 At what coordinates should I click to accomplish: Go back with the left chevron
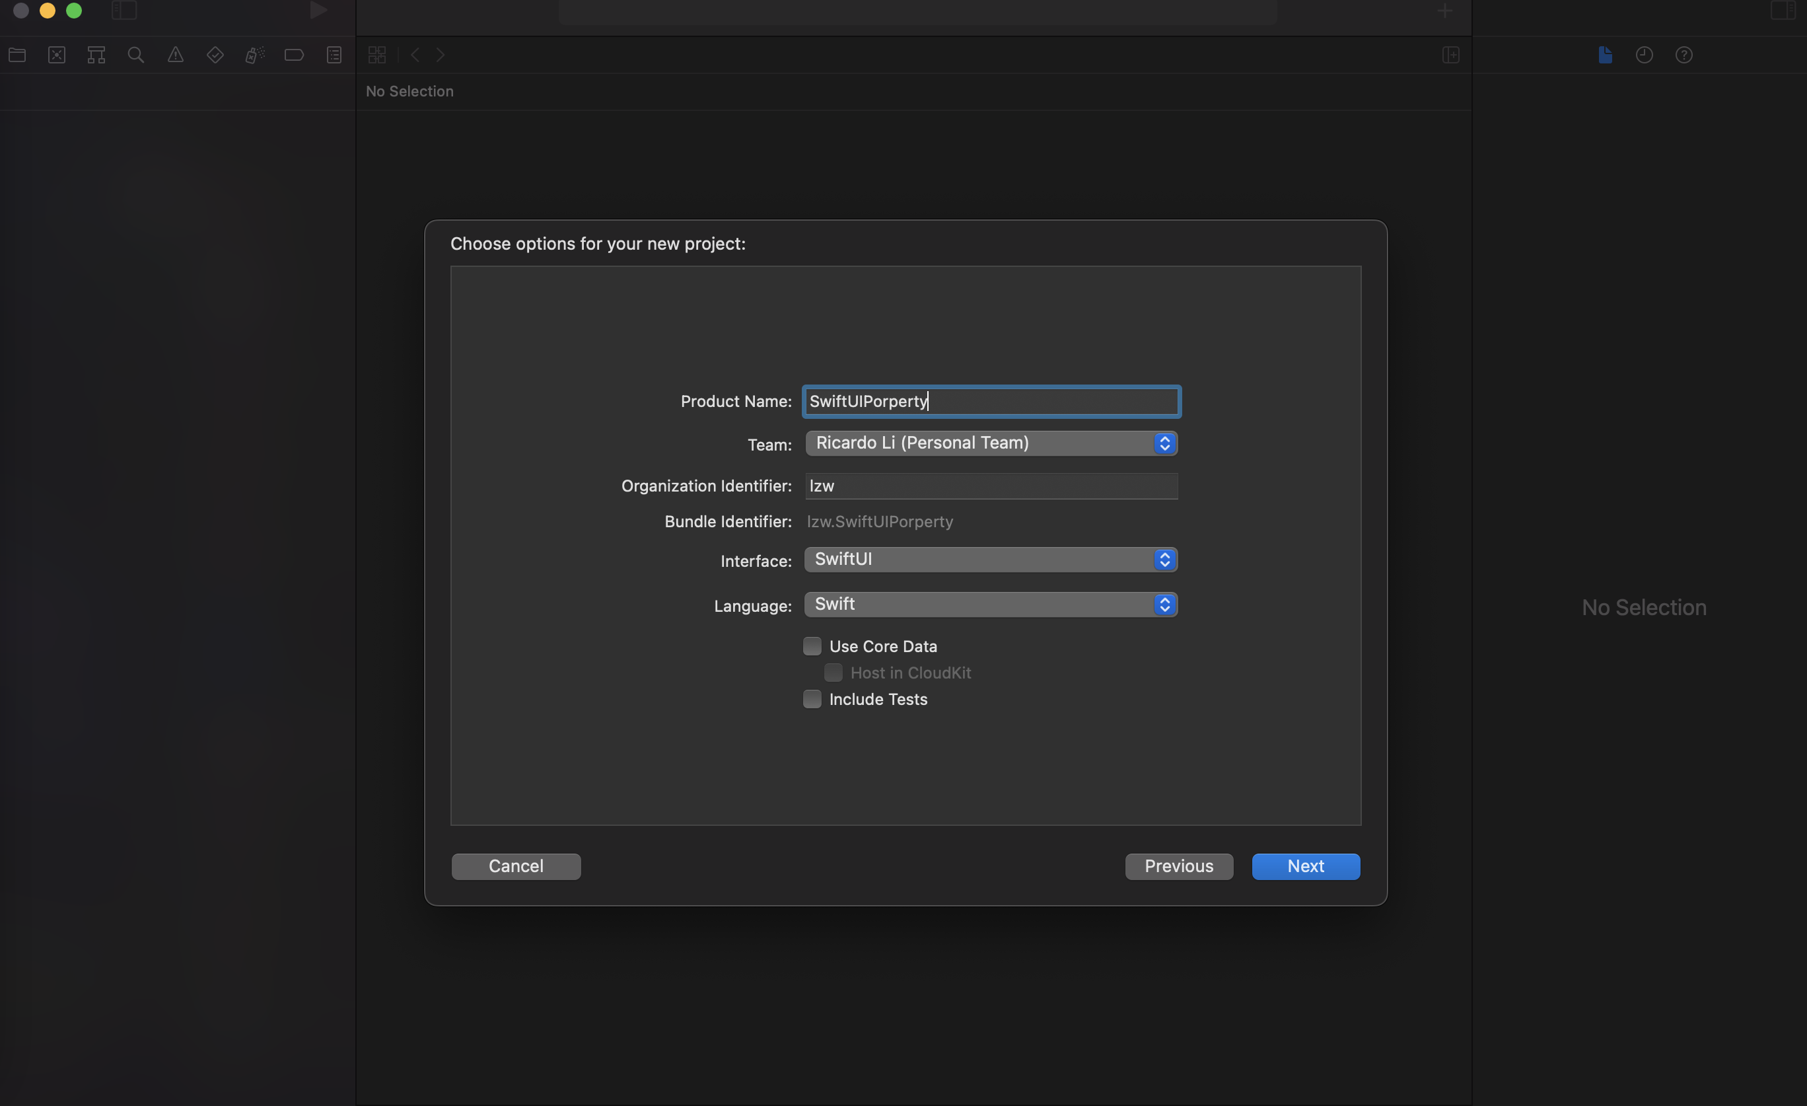pos(415,55)
